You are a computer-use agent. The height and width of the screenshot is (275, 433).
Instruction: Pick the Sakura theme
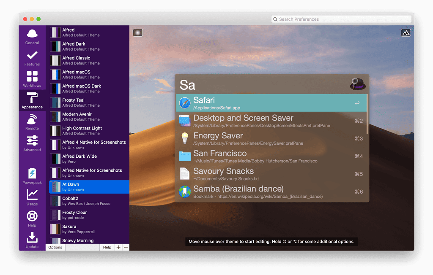click(89, 229)
